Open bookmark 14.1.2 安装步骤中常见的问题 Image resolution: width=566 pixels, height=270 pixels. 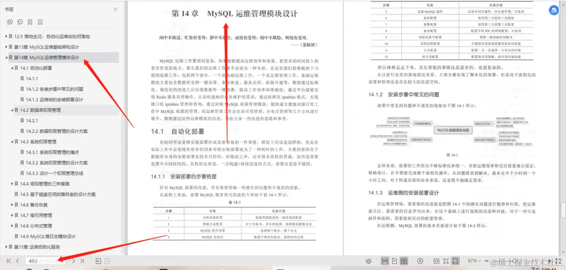[x=55, y=89]
